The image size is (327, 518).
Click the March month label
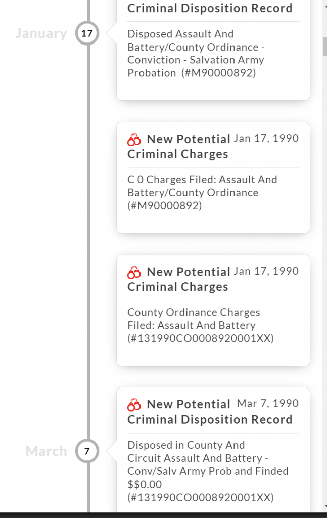tap(46, 451)
